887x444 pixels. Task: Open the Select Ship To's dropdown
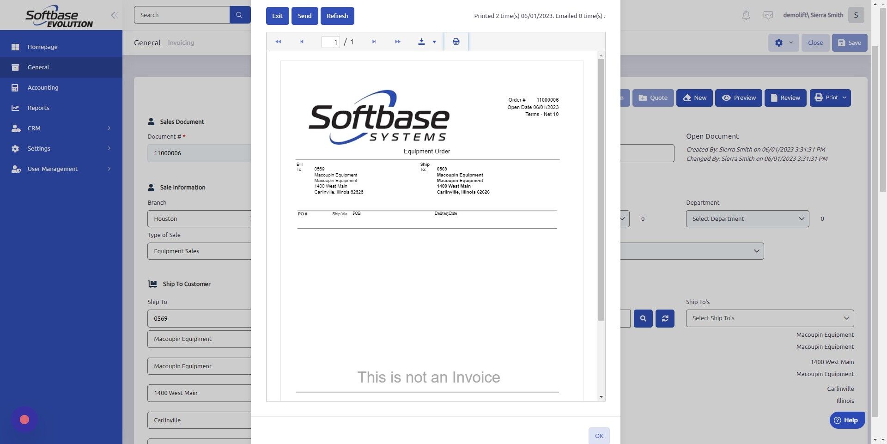[x=770, y=318]
